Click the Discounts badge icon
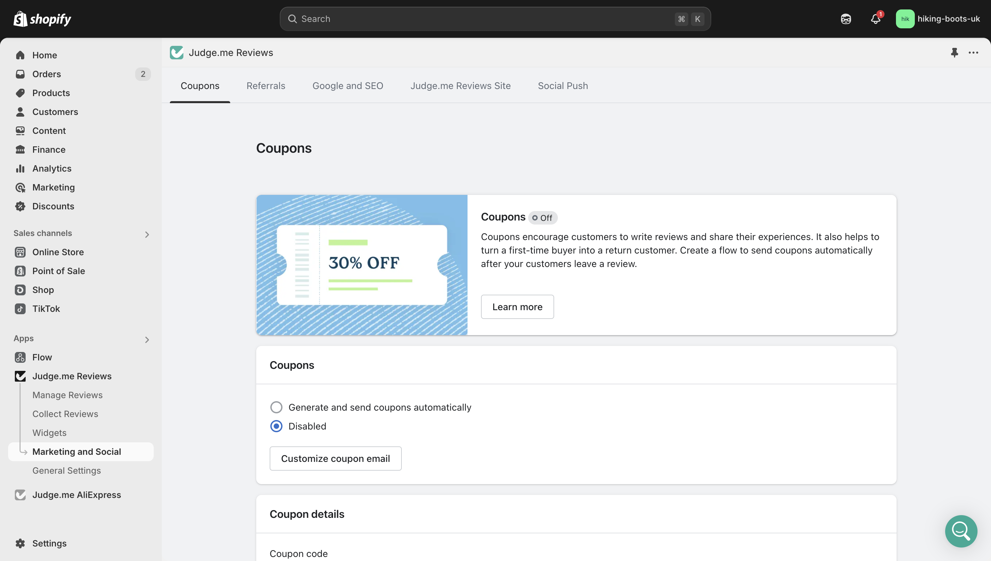This screenshot has width=991, height=561. [21, 206]
